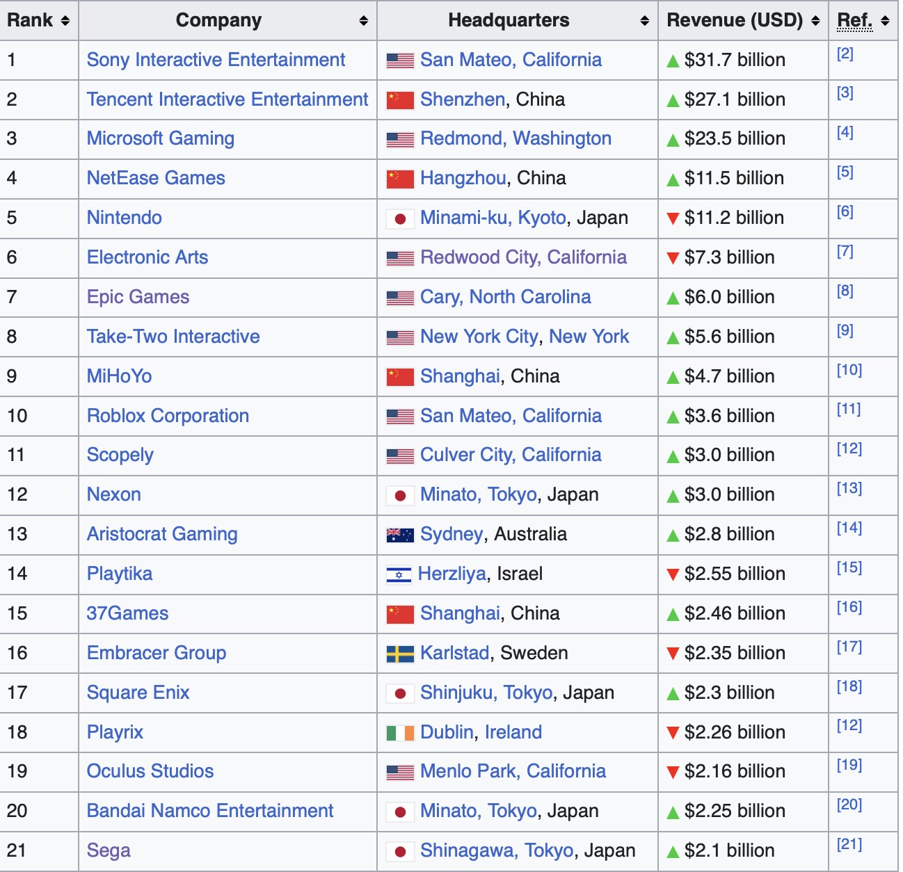903x872 pixels.
Task: Follow the MiHoYo link
Action: [119, 376]
